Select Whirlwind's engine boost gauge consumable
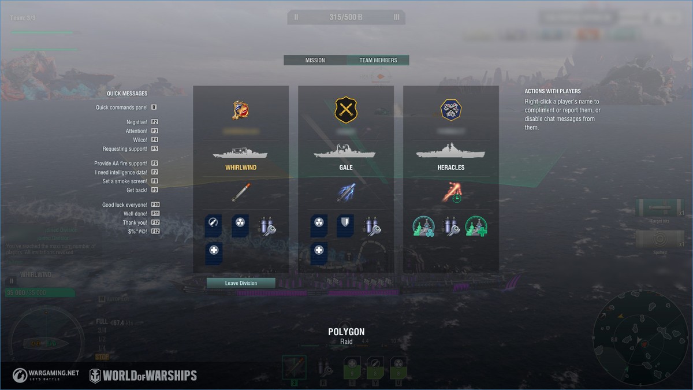 (x=214, y=226)
